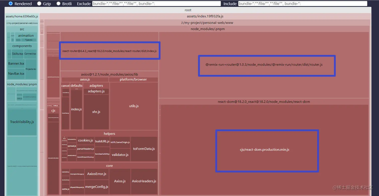Select the spread.js file block

tap(72, 146)
